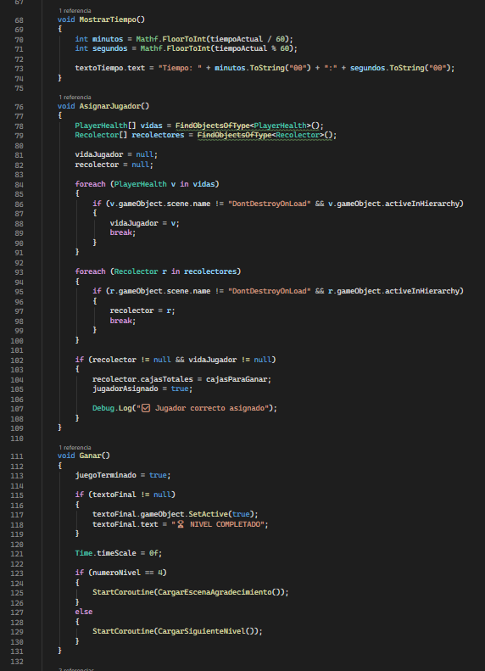485x671 pixels.
Task: Open the references link above Ganar method
Action: click(x=75, y=448)
